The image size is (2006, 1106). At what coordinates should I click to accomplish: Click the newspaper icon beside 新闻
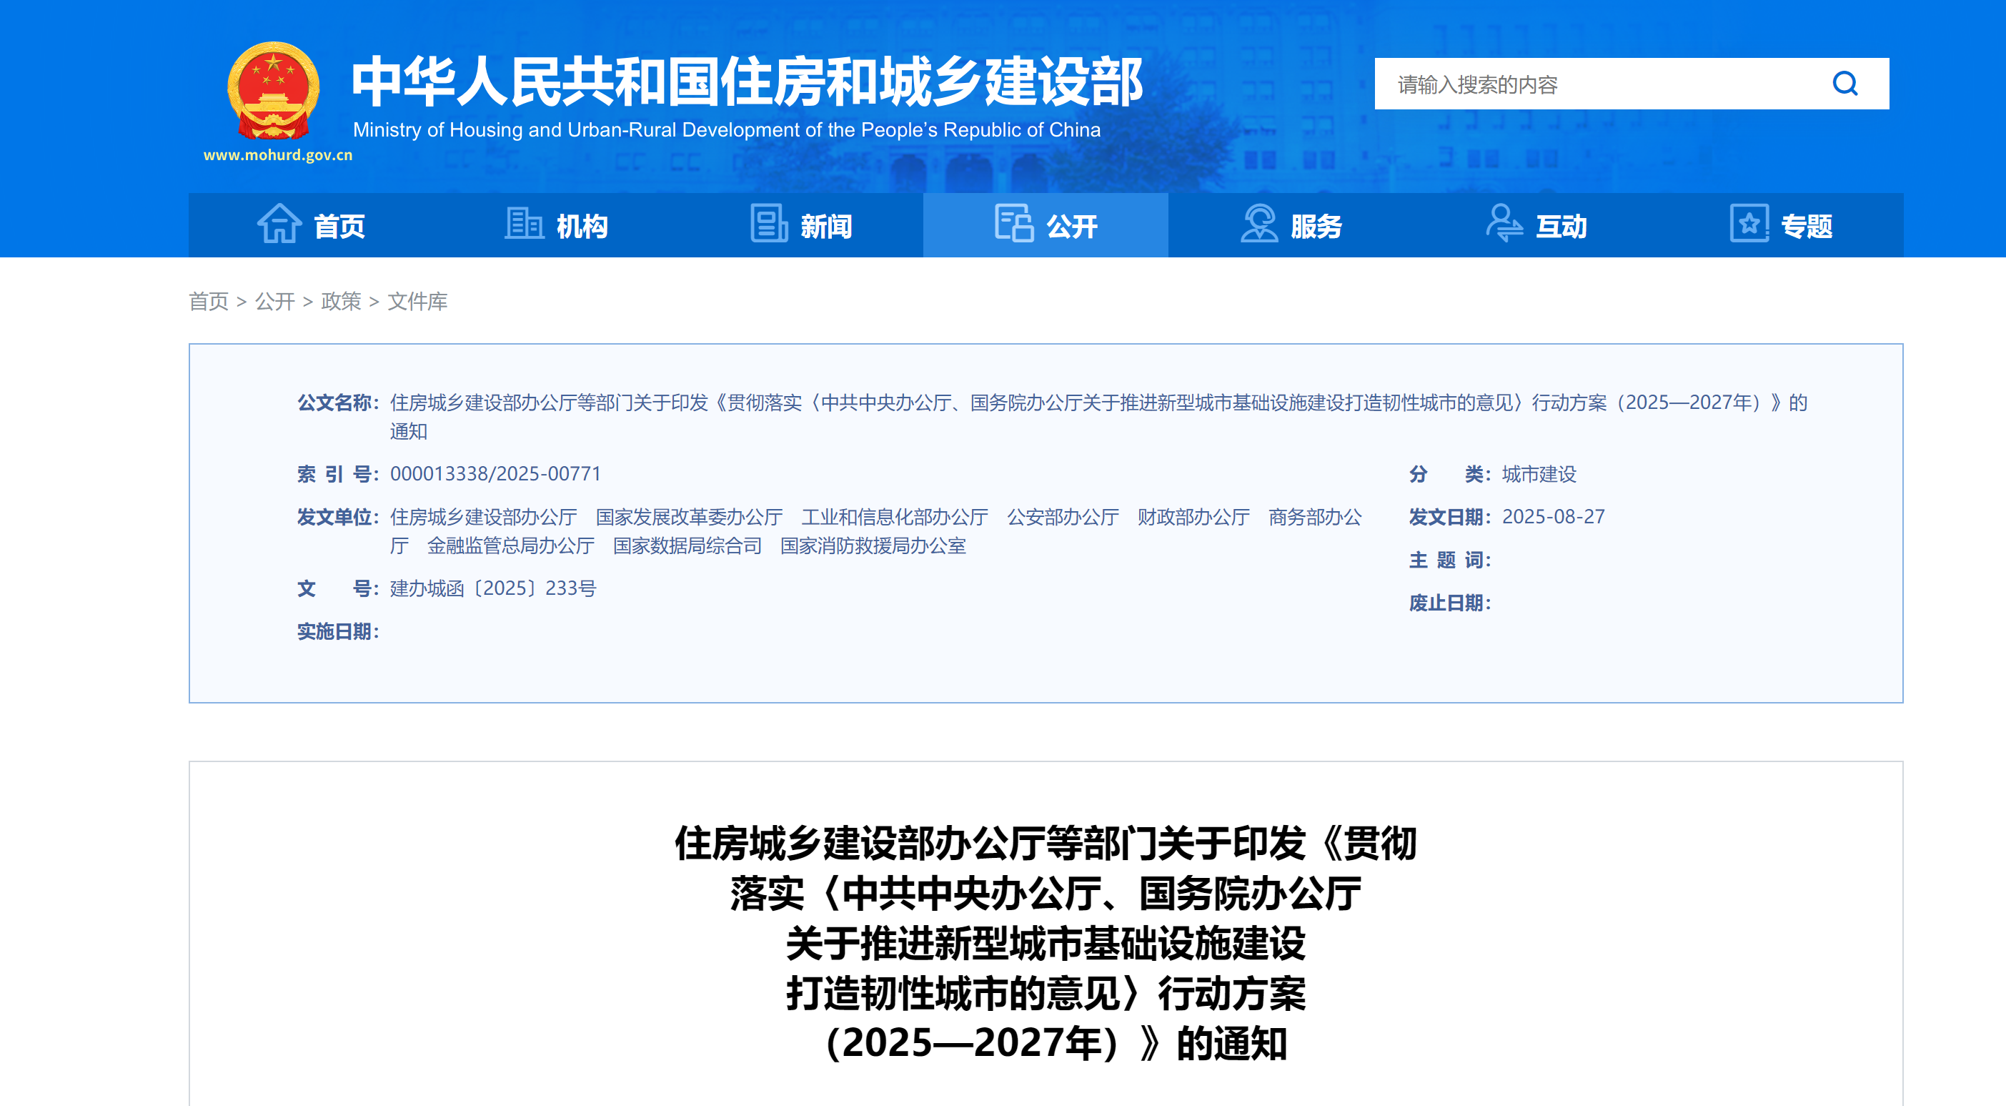pyautogui.click(x=769, y=224)
